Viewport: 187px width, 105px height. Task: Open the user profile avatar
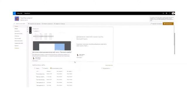tap(173, 13)
